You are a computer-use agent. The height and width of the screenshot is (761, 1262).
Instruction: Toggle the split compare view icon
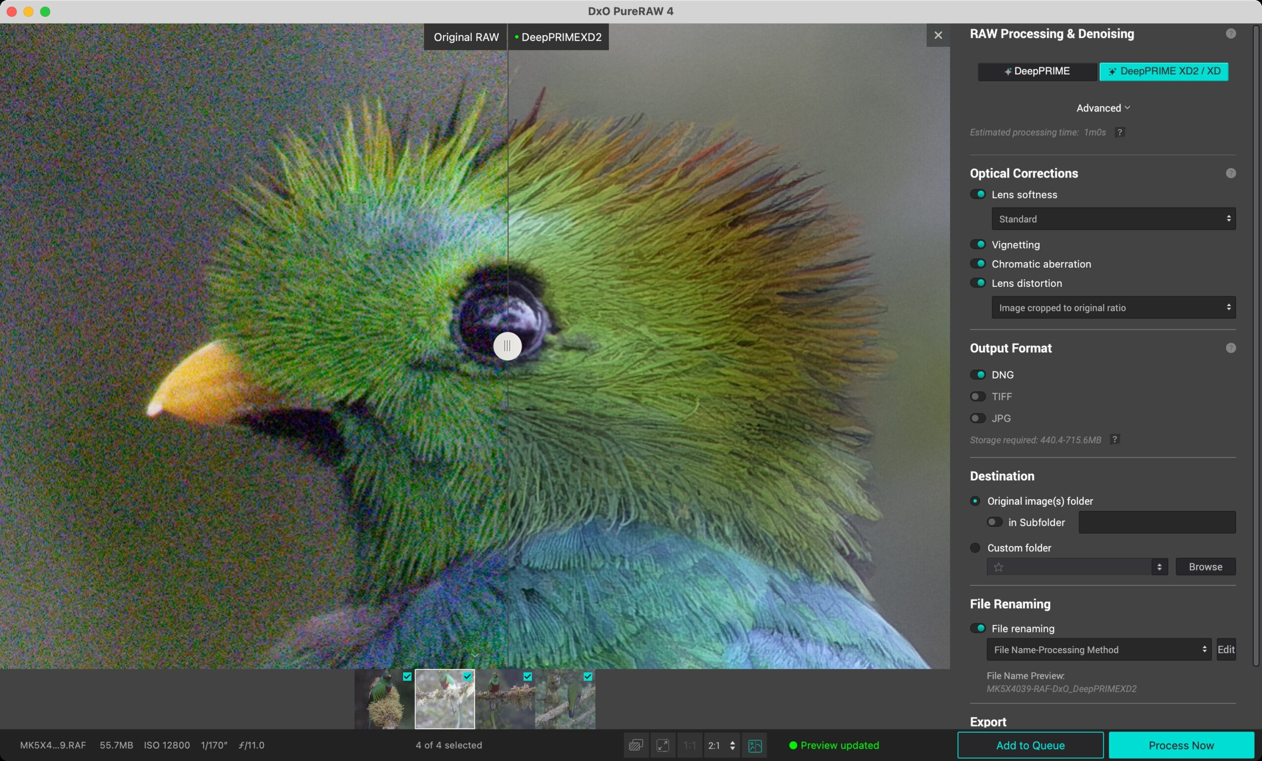coord(755,745)
